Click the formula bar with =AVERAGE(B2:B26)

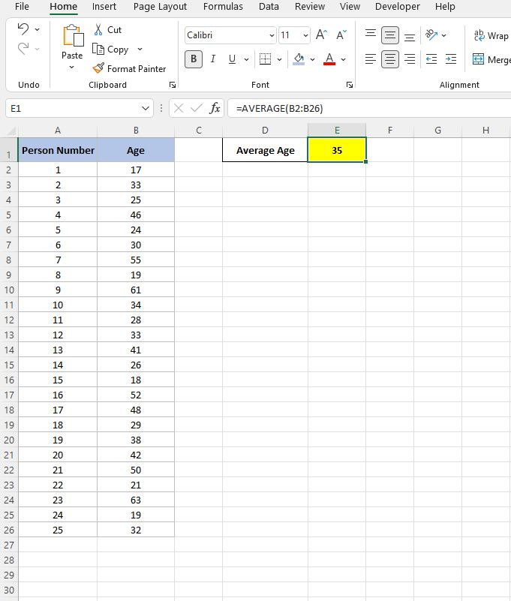click(x=369, y=109)
